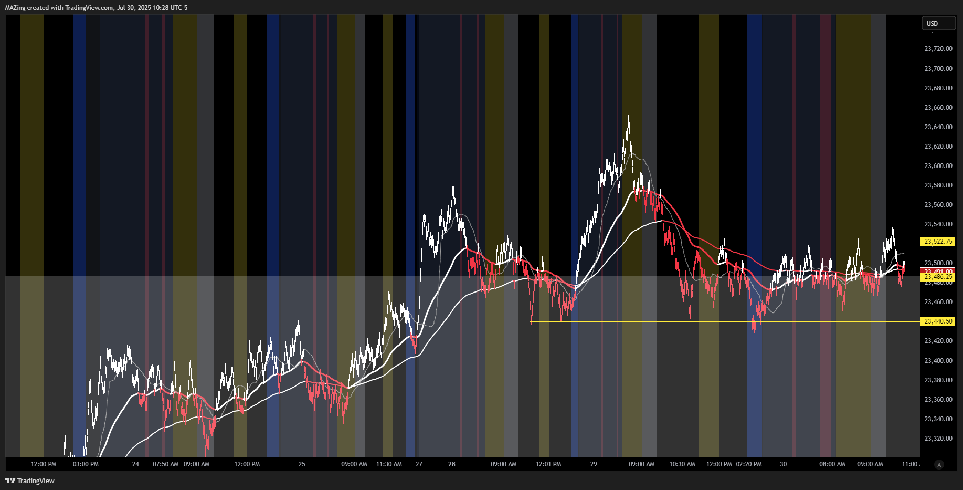Screen dimensions: 963x490
Task: Click the 10:30 AM time axis label
Action: (x=682, y=464)
